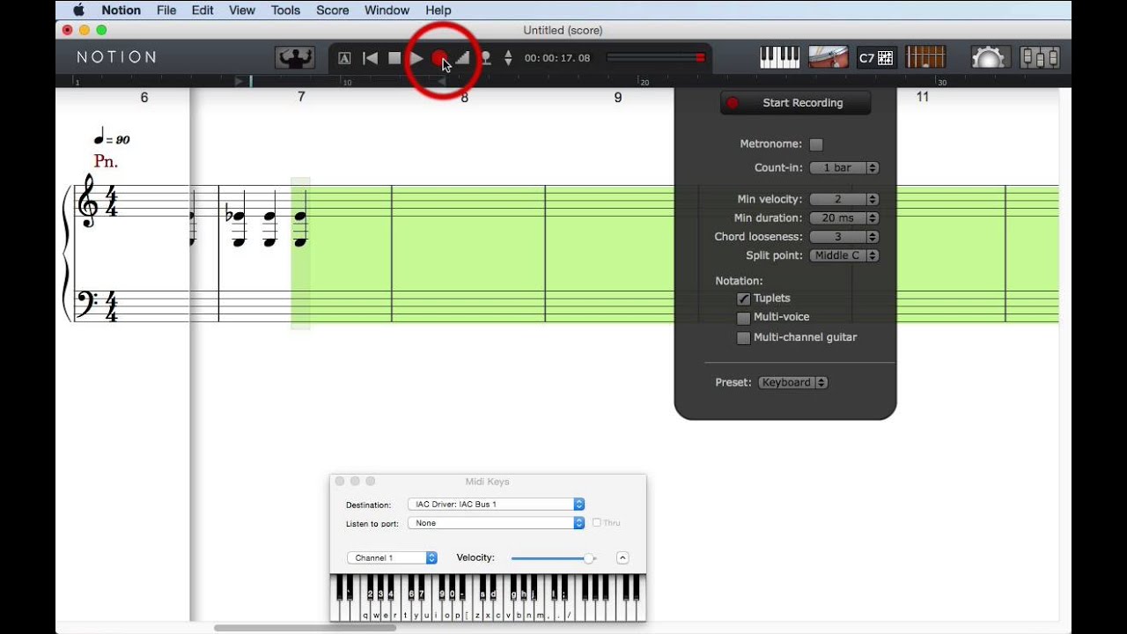Click the live performance microphone-like icon
This screenshot has height=634, width=1127.
pyautogui.click(x=485, y=58)
